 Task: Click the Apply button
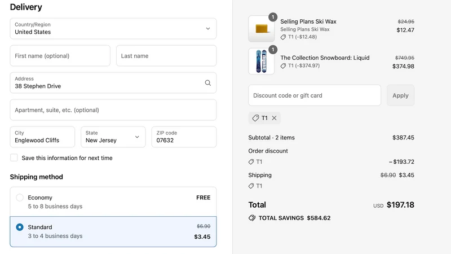click(400, 95)
